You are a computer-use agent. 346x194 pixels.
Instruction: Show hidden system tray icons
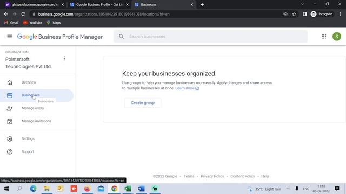click(x=288, y=189)
